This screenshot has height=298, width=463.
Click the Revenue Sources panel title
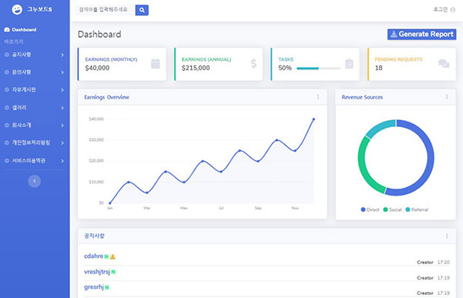(362, 97)
